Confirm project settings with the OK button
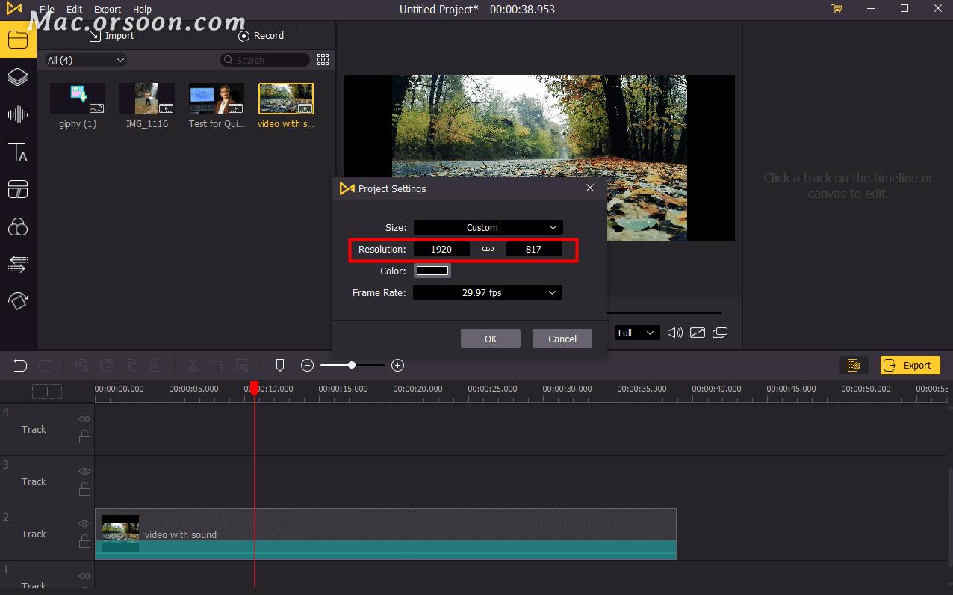Screen dimensions: 953x595 coord(490,338)
